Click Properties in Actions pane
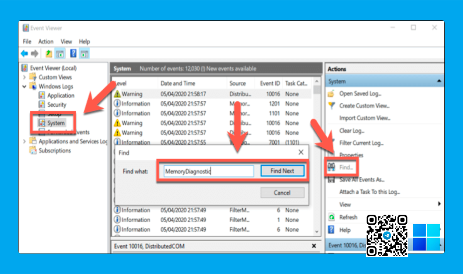 click(x=351, y=155)
